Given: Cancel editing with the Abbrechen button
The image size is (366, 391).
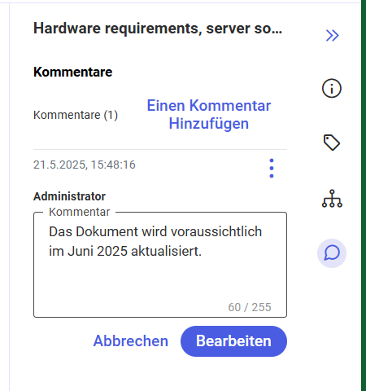Looking at the screenshot, I should pyautogui.click(x=131, y=341).
